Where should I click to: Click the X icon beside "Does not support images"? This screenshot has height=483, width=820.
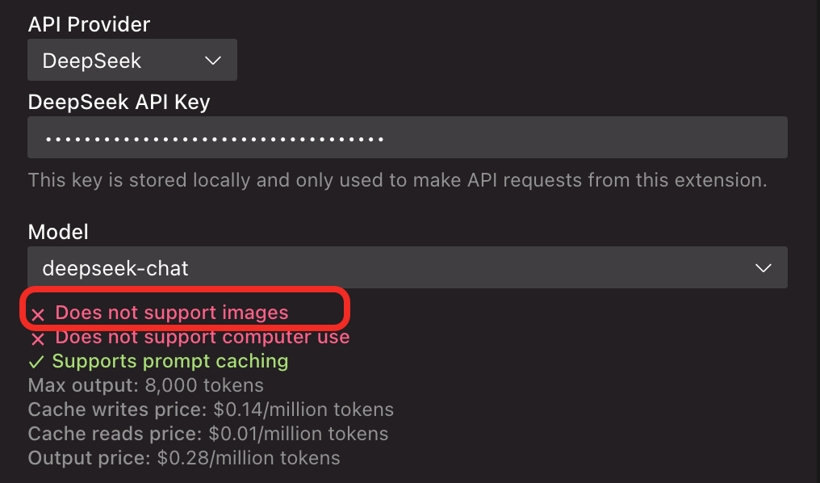coord(38,313)
